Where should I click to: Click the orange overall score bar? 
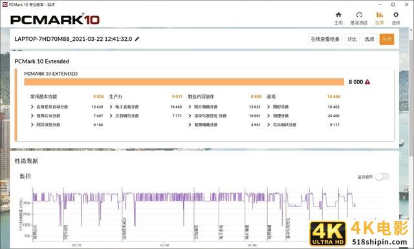[x=184, y=82]
